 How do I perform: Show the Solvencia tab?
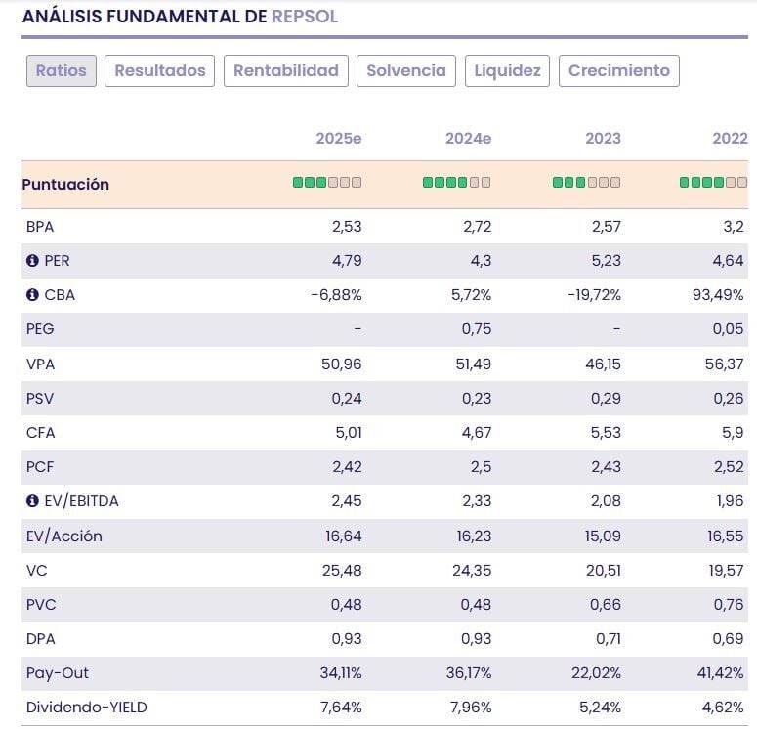click(x=406, y=70)
